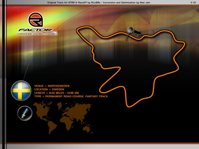Click the 'CUSTOMIZE. CONTROL. CONNECT.' tagline
The image size is (199, 149).
click(x=37, y=34)
